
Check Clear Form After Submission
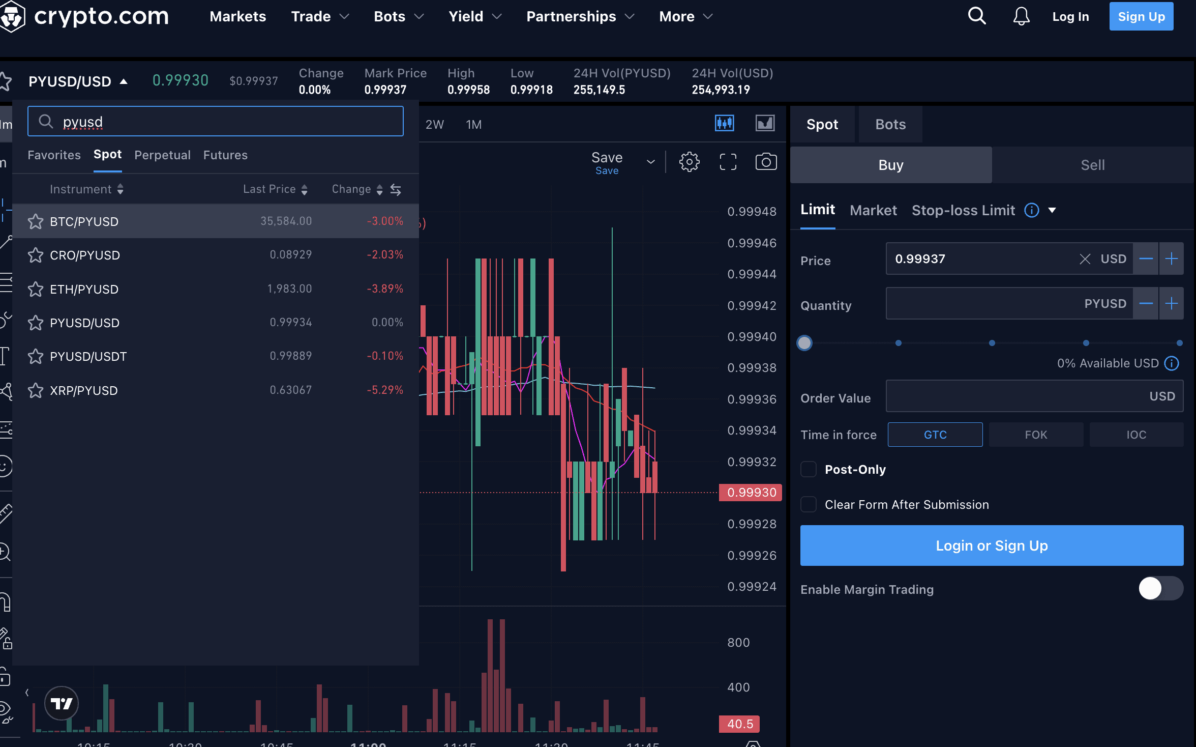809,505
